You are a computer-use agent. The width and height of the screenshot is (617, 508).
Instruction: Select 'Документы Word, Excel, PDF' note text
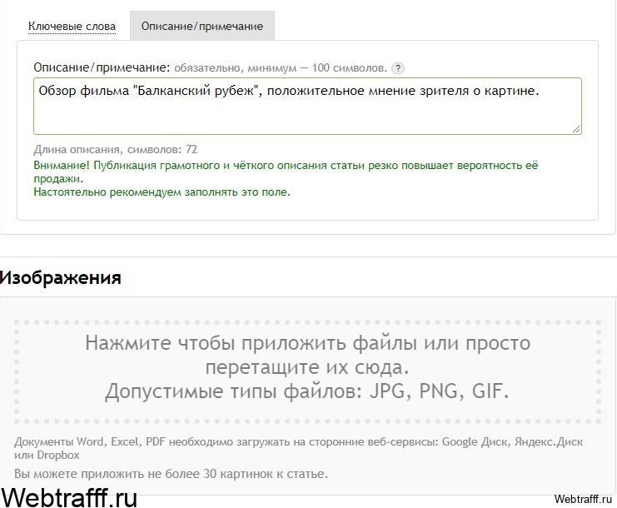[x=298, y=448]
